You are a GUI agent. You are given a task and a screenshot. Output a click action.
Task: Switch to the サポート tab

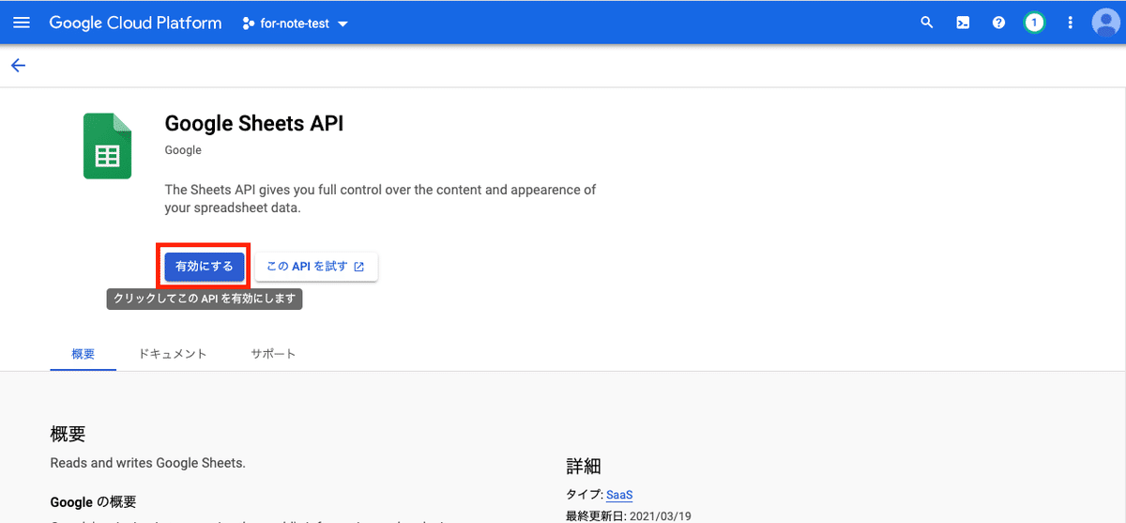pos(273,354)
